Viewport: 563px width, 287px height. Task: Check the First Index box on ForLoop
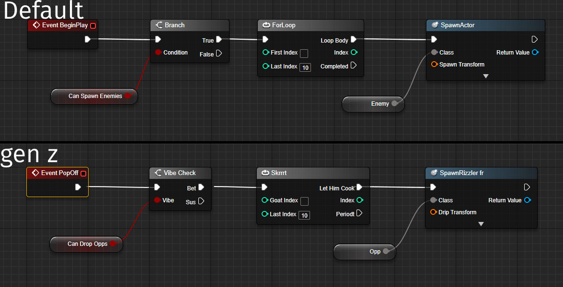coord(304,54)
